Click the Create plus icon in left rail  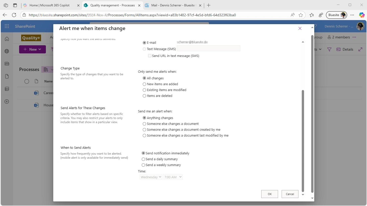tap(7, 101)
